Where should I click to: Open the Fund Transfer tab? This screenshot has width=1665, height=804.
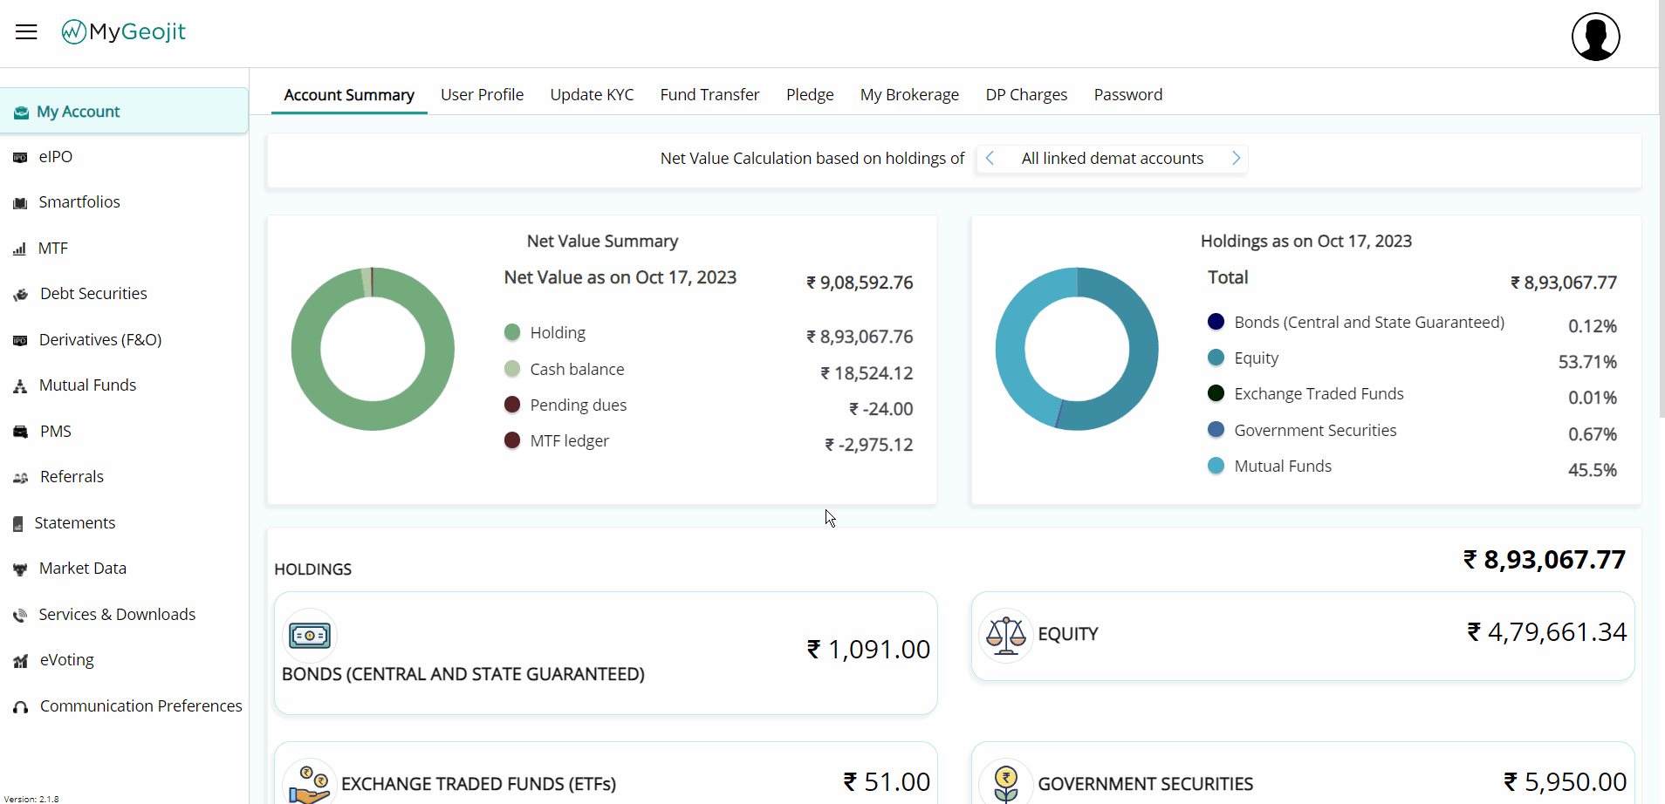(x=709, y=95)
